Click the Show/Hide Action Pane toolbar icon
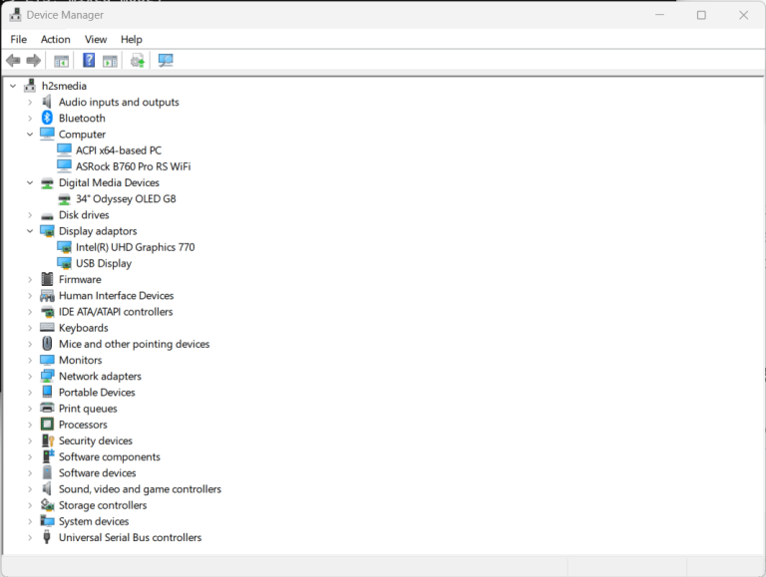This screenshot has height=577, width=766. tap(110, 61)
